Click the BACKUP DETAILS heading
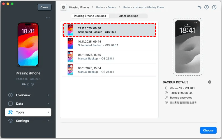Image resolution: width=222 pixels, height=139 pixels. (175, 82)
